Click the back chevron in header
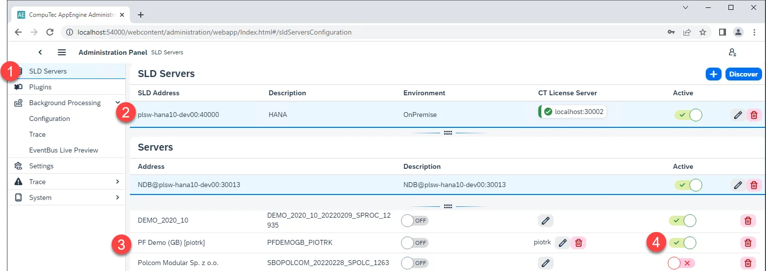 coord(40,52)
